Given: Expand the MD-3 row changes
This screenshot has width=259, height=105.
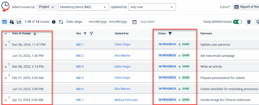Looking at the screenshot, I should pyautogui.click(x=6, y=67).
